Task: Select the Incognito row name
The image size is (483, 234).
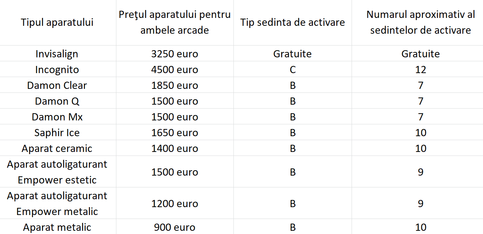Action: point(57,70)
